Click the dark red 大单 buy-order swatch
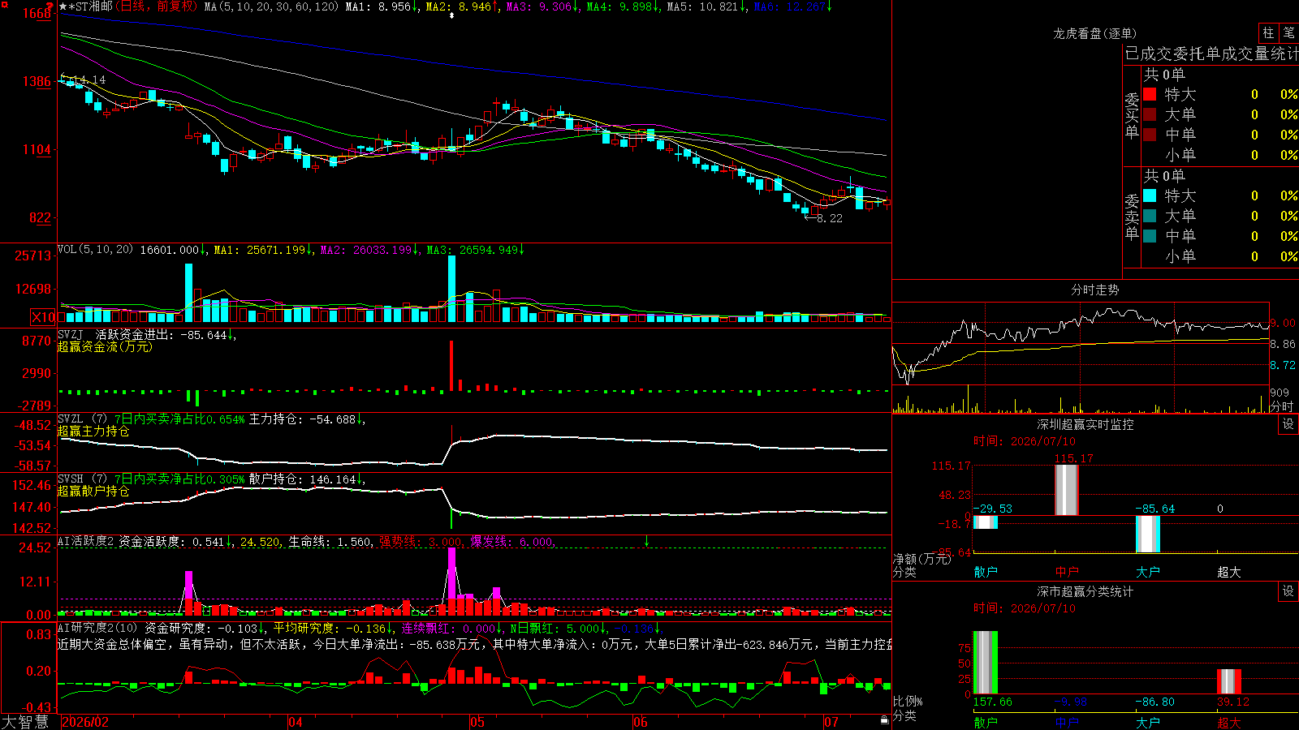Viewport: 1299px width, 730px height. tap(1150, 114)
